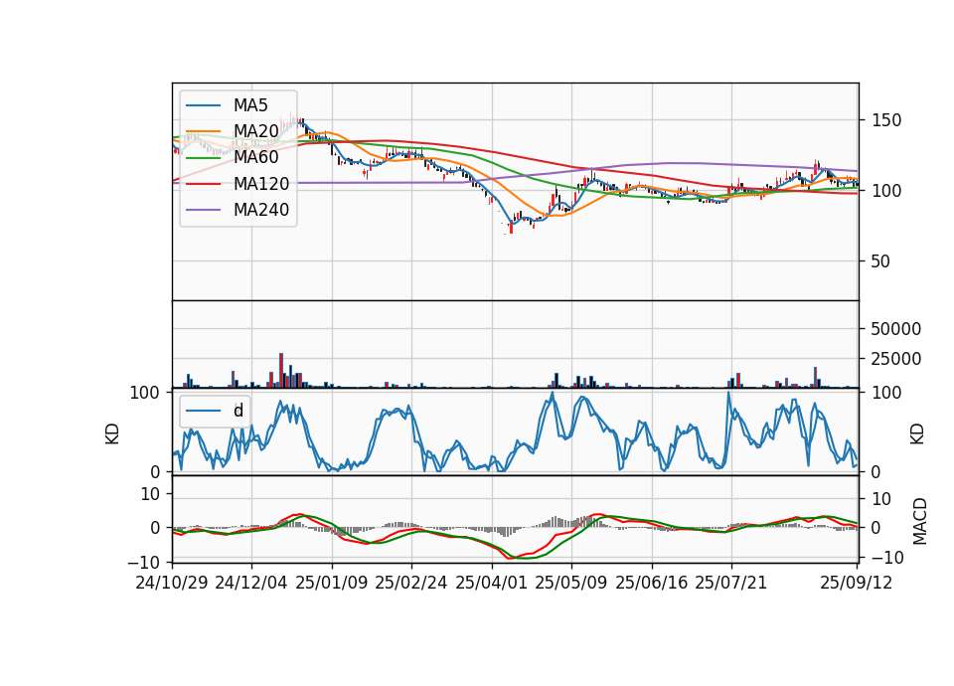Click the MACD axis title on right
This screenshot has height=686, width=954.
click(919, 522)
